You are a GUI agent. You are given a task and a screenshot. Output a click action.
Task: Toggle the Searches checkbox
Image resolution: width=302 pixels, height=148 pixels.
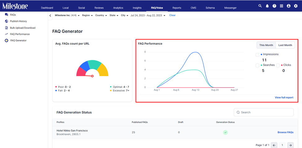[257, 66]
